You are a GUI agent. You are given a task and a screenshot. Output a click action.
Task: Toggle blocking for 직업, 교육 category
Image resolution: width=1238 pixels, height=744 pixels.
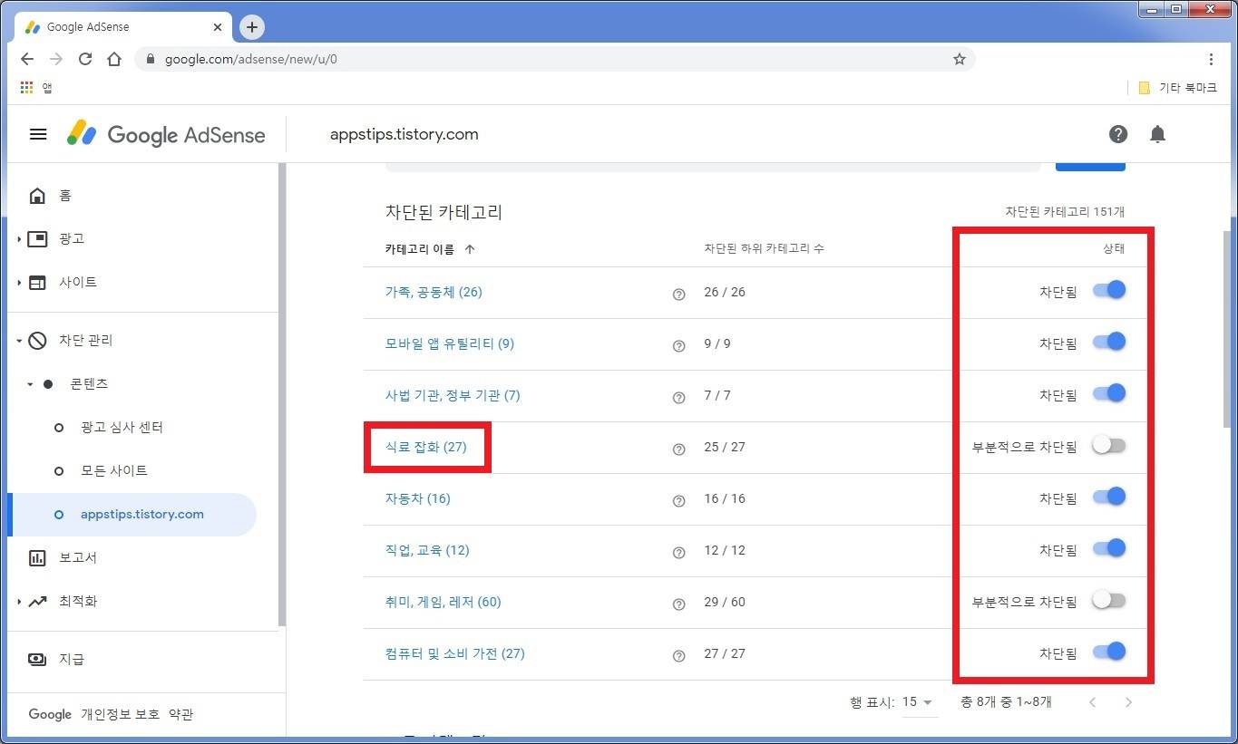click(x=1109, y=548)
